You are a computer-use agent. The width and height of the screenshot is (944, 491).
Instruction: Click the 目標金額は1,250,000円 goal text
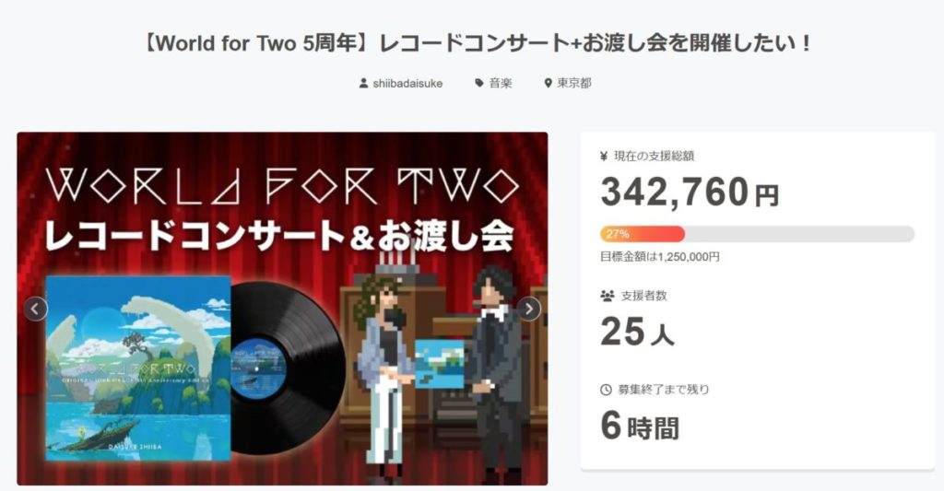(660, 257)
